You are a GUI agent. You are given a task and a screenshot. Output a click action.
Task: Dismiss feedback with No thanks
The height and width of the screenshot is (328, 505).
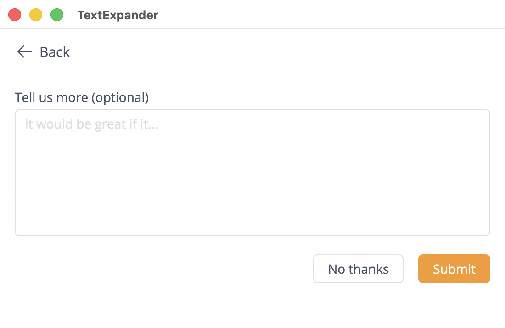click(358, 269)
